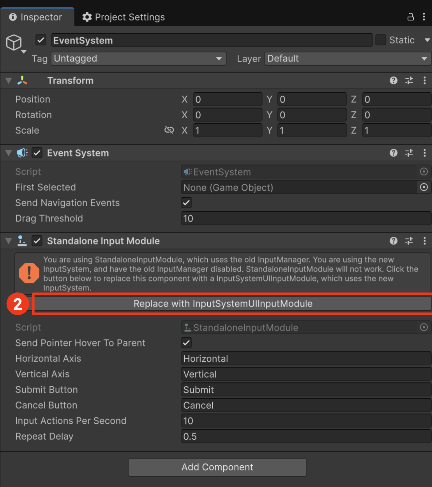Click the Inspector lock icon
This screenshot has width=432, height=487.
click(x=411, y=17)
